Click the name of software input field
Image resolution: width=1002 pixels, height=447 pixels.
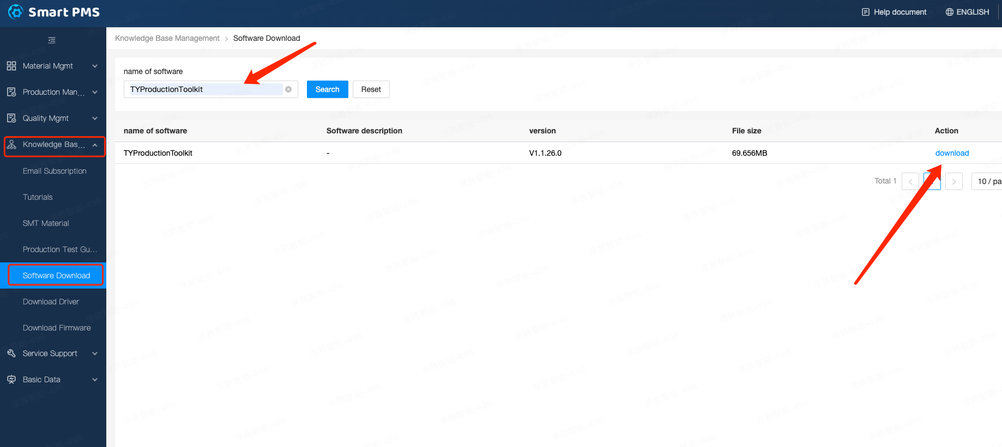(x=204, y=89)
